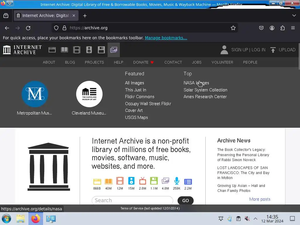Open Firefox View button in tab bar
The width and height of the screenshot is (300, 225).
tap(6, 16)
